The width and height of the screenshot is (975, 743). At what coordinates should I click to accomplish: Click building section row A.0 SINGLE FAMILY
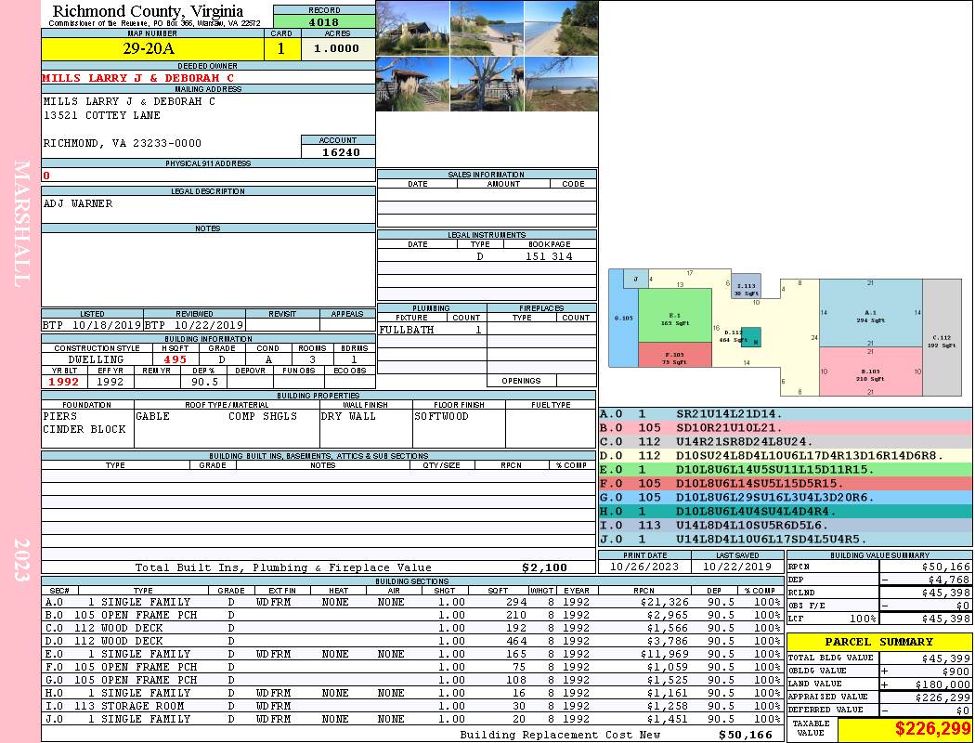411,602
